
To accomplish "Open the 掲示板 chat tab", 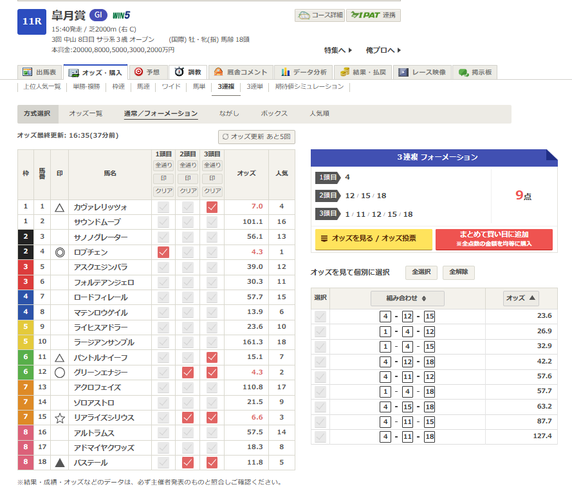I will [x=475, y=72].
